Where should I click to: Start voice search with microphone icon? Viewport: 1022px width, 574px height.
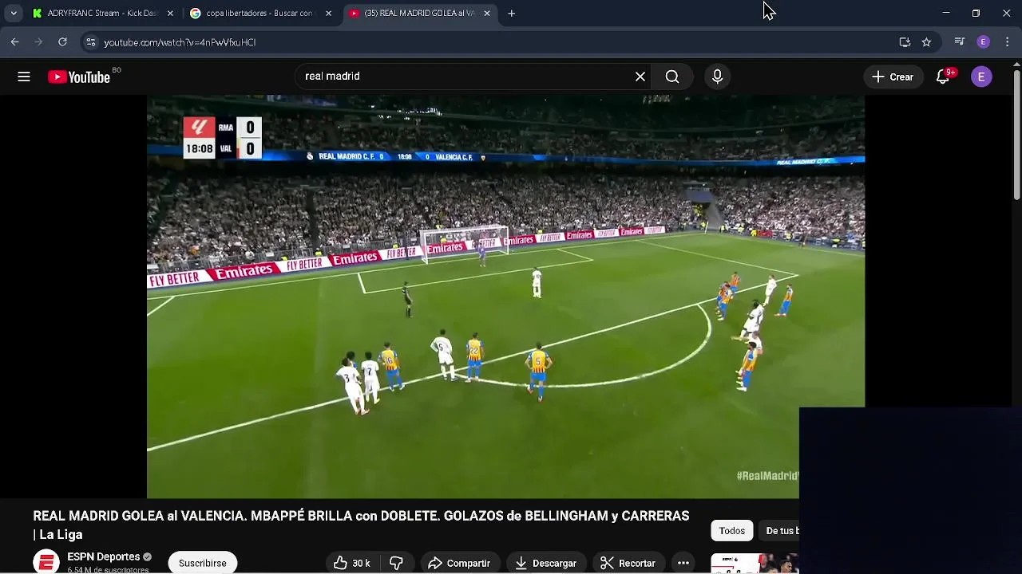tap(717, 77)
